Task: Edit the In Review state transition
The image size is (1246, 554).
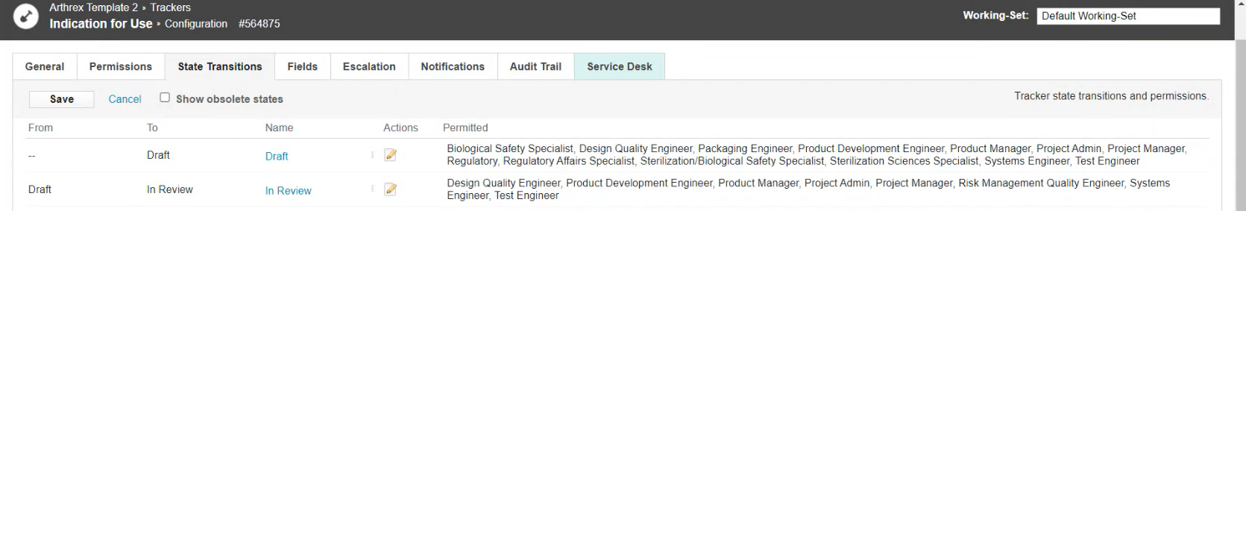Action: tap(390, 189)
